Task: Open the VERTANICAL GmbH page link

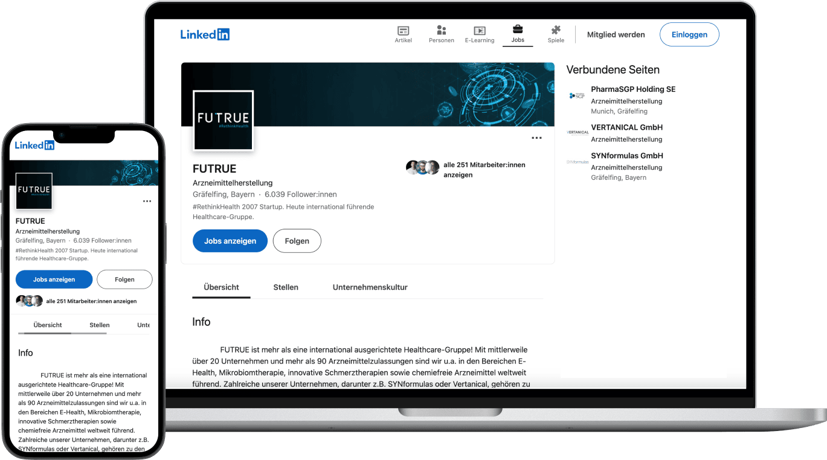Action: pyautogui.click(x=626, y=127)
